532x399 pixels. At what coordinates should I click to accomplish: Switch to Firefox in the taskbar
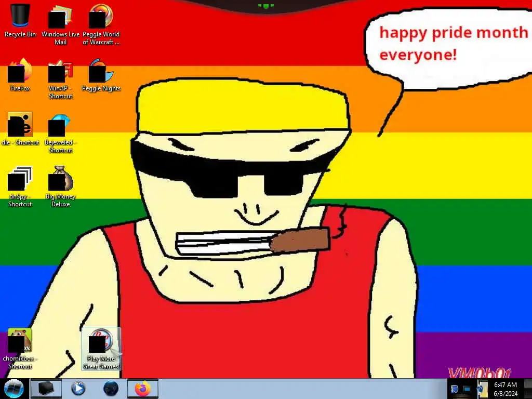[x=143, y=389]
